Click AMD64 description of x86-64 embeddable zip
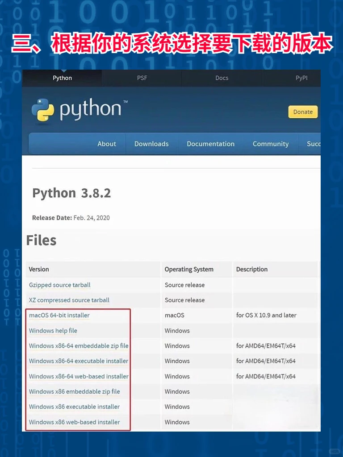 [x=266, y=346]
